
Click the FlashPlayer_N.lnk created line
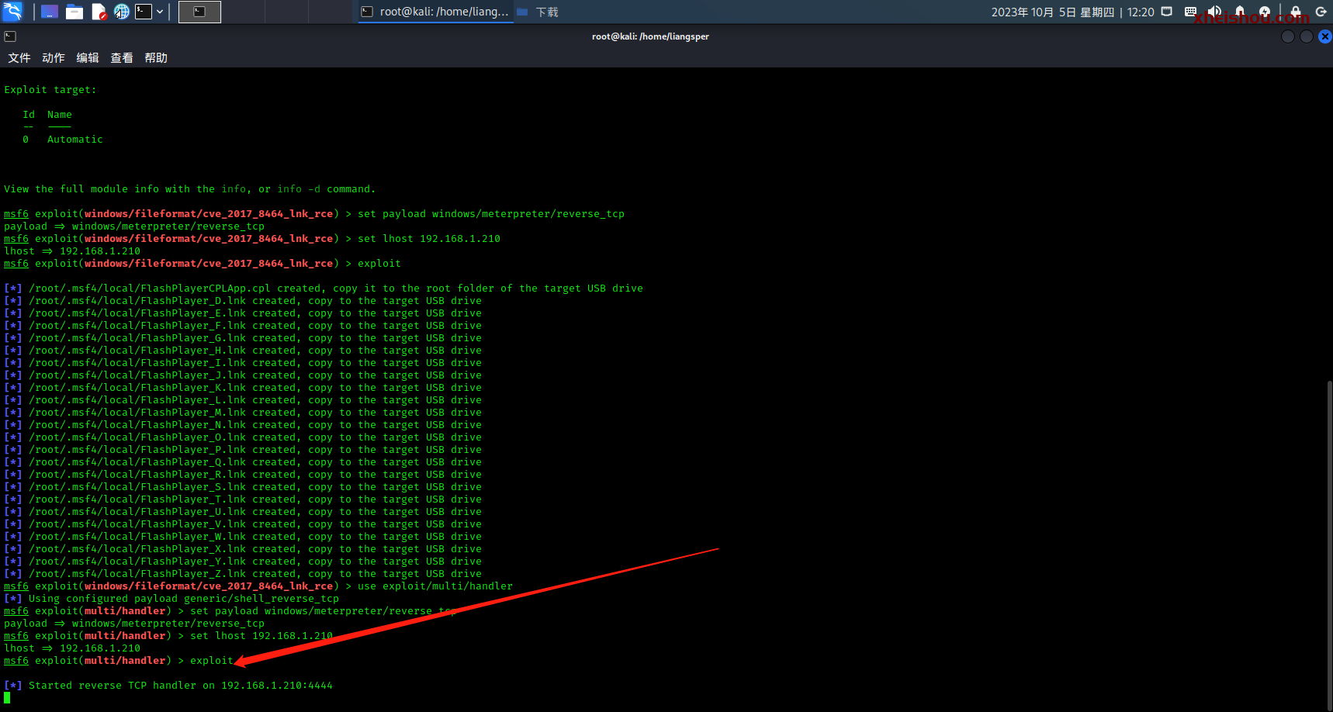click(243, 425)
